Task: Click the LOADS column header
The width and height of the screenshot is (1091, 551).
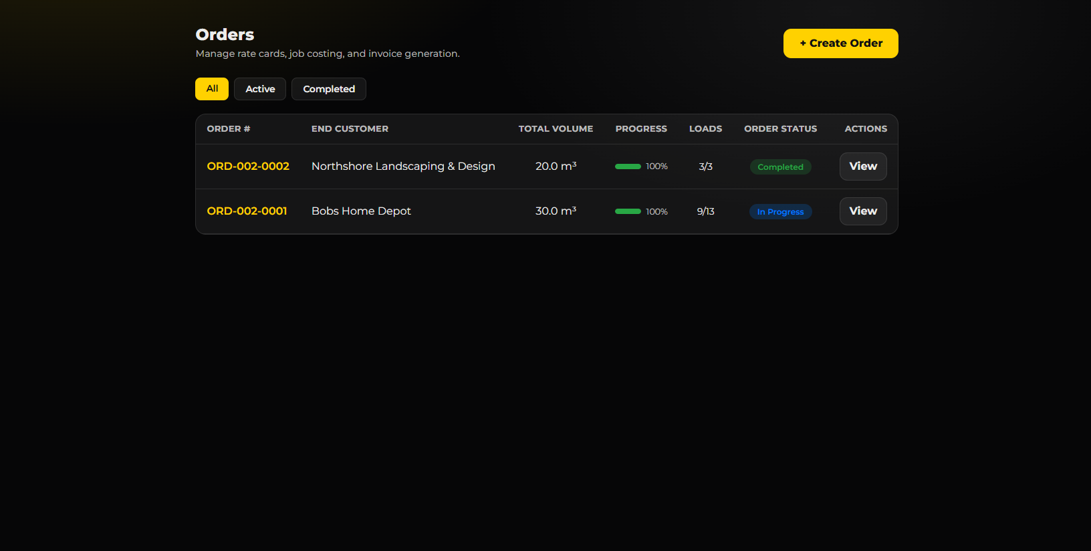Action: click(705, 129)
